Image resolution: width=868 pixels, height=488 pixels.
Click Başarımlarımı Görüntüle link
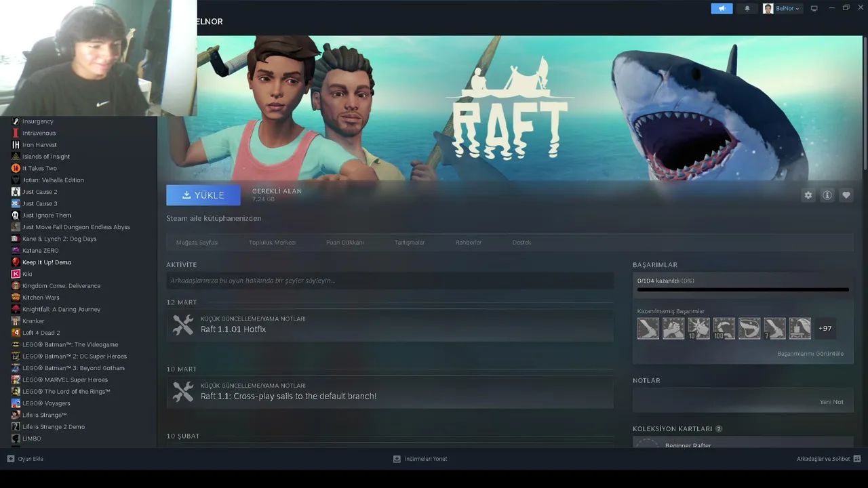[810, 354]
